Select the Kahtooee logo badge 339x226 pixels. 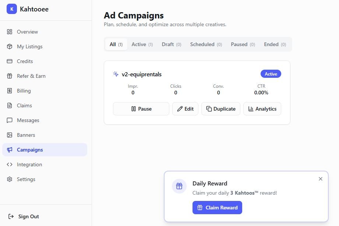point(12,8)
